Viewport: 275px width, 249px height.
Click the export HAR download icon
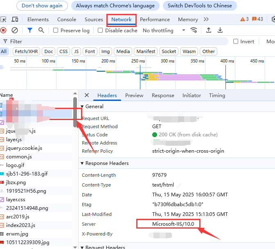(220, 30)
